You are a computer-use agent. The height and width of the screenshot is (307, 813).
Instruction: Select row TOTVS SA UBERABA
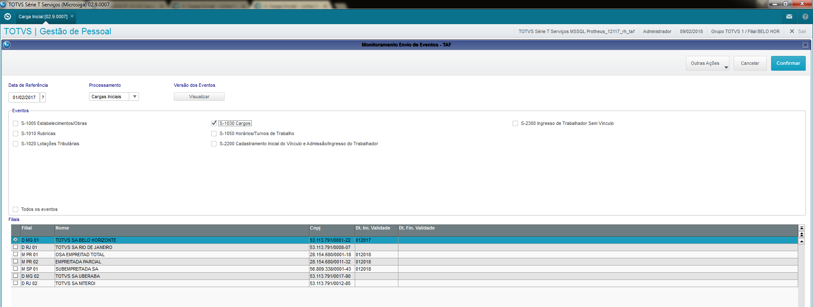[404, 276]
